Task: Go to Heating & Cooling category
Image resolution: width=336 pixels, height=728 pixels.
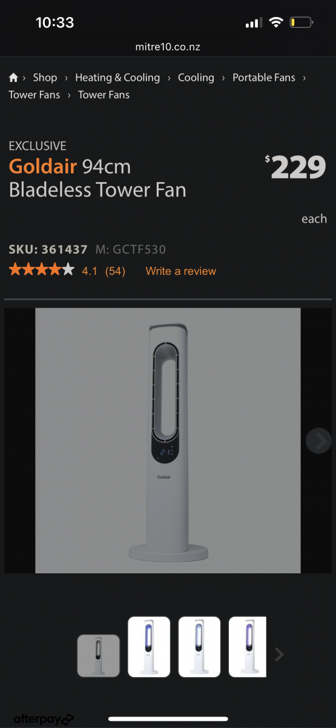Action: (x=117, y=78)
